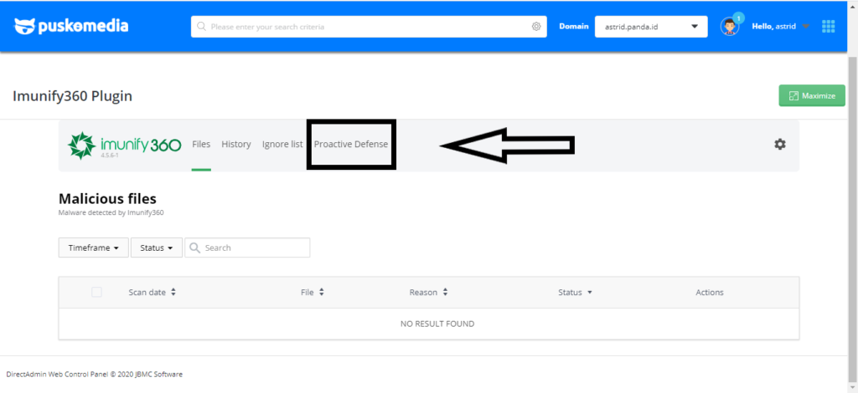Open the user avatar notifications
858x393 pixels.
pyautogui.click(x=730, y=26)
